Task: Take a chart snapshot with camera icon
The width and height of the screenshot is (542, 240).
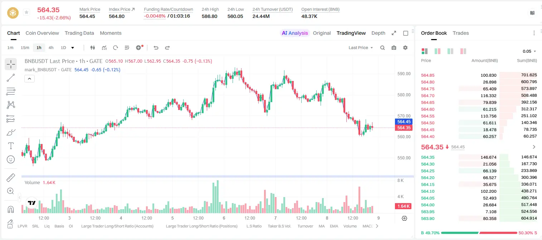Action: click(x=394, y=48)
